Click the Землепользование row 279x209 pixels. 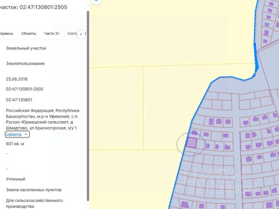click(25, 64)
